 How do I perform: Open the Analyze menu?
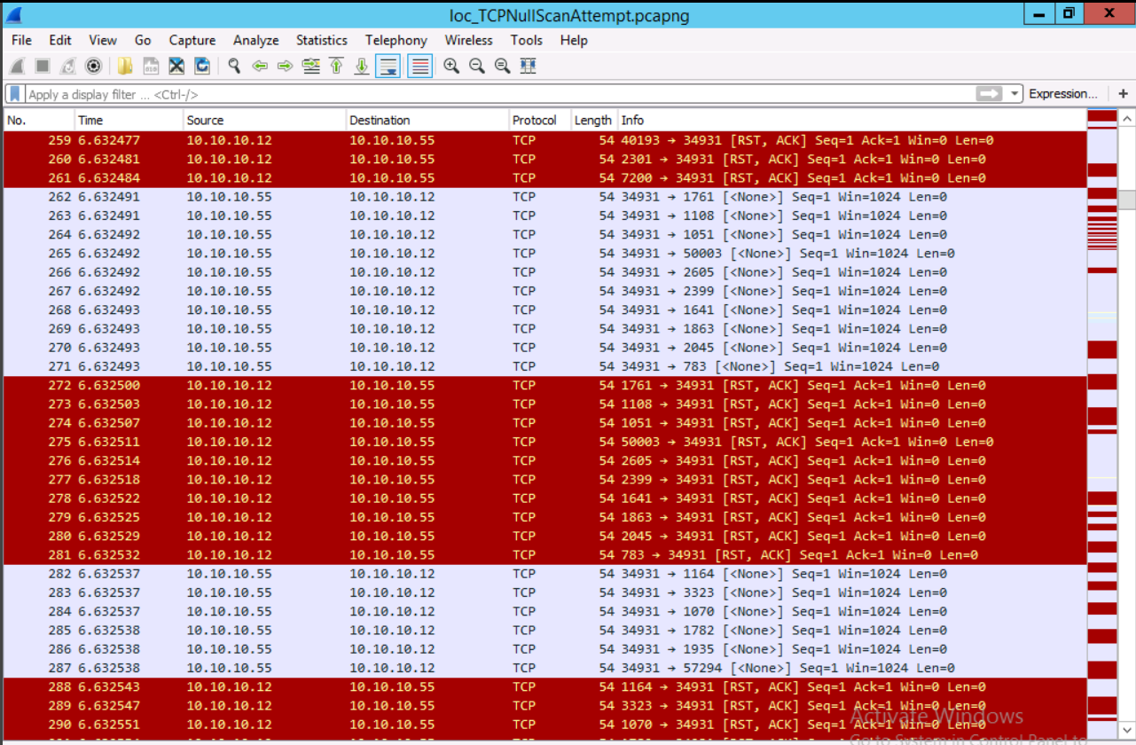(x=256, y=40)
